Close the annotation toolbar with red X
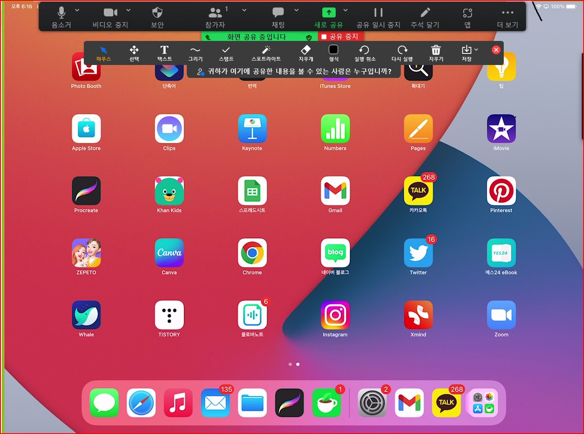Viewport: 584px width, 434px height. tap(496, 50)
